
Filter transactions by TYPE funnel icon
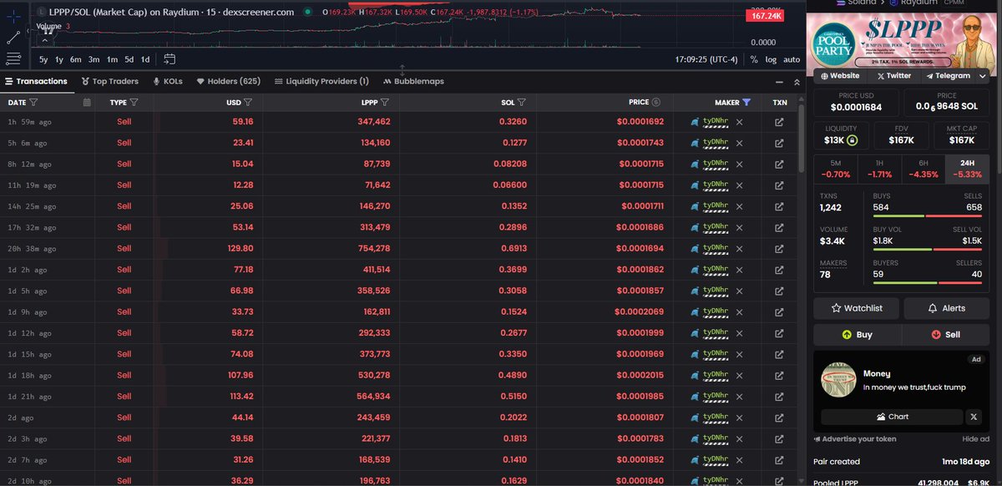[x=134, y=103]
